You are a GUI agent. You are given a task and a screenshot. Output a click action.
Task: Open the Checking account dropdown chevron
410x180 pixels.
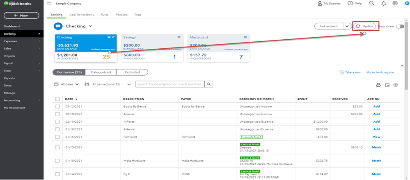click(x=90, y=26)
